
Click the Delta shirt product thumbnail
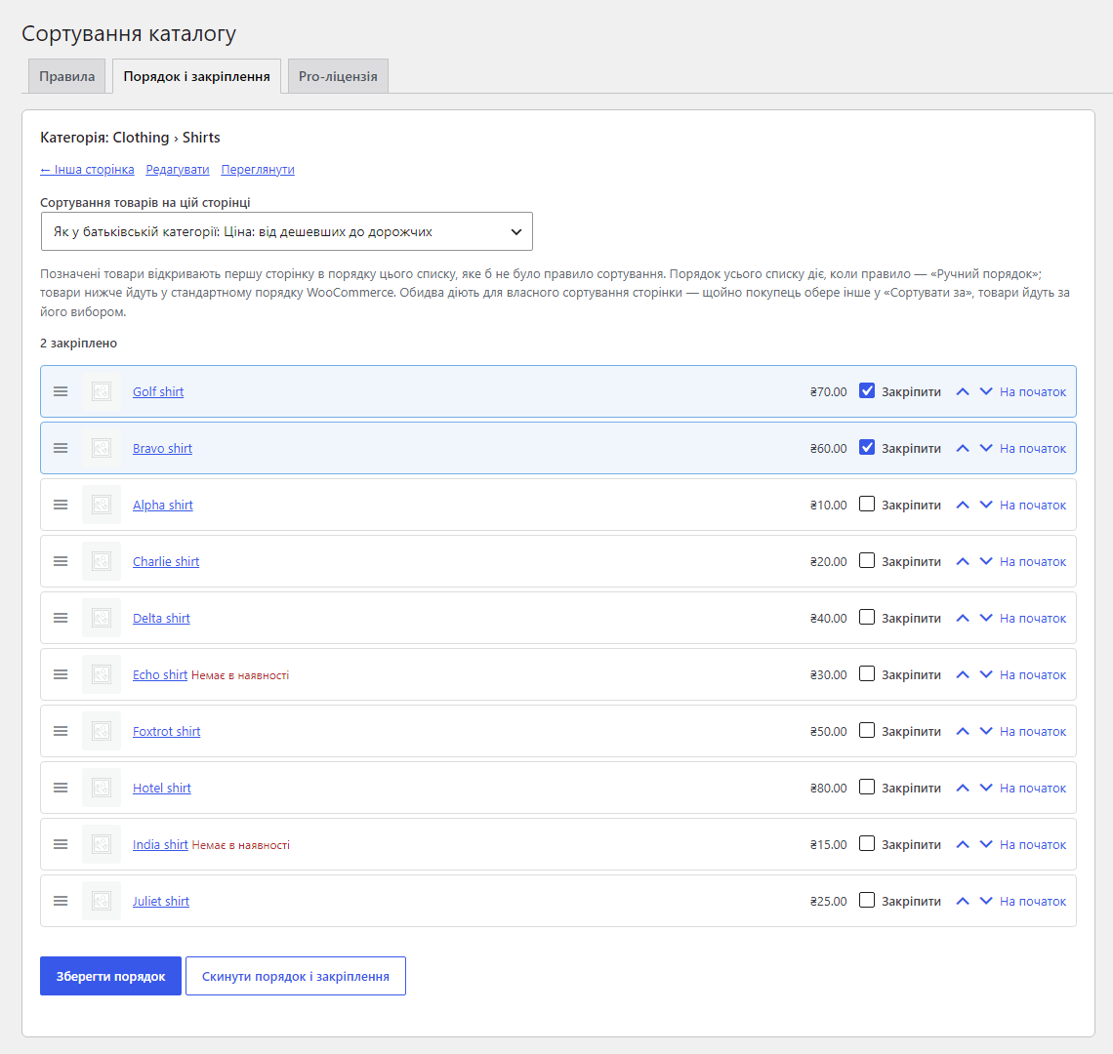pyautogui.click(x=102, y=618)
